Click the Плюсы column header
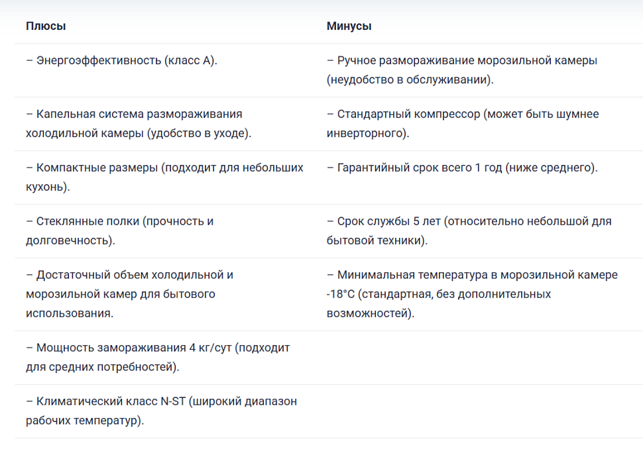This screenshot has height=451, width=643. (46, 26)
